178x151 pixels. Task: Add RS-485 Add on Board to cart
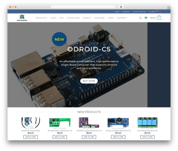click(60, 137)
